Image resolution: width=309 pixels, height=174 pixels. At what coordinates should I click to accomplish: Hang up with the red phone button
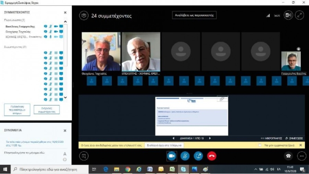(212, 156)
